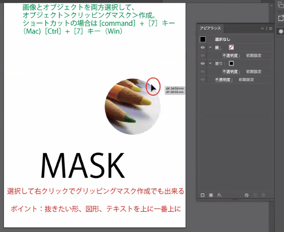Screen dimensions: 284x232
Task: Open the Pathfinder panel icon in dock
Action: 280,4
